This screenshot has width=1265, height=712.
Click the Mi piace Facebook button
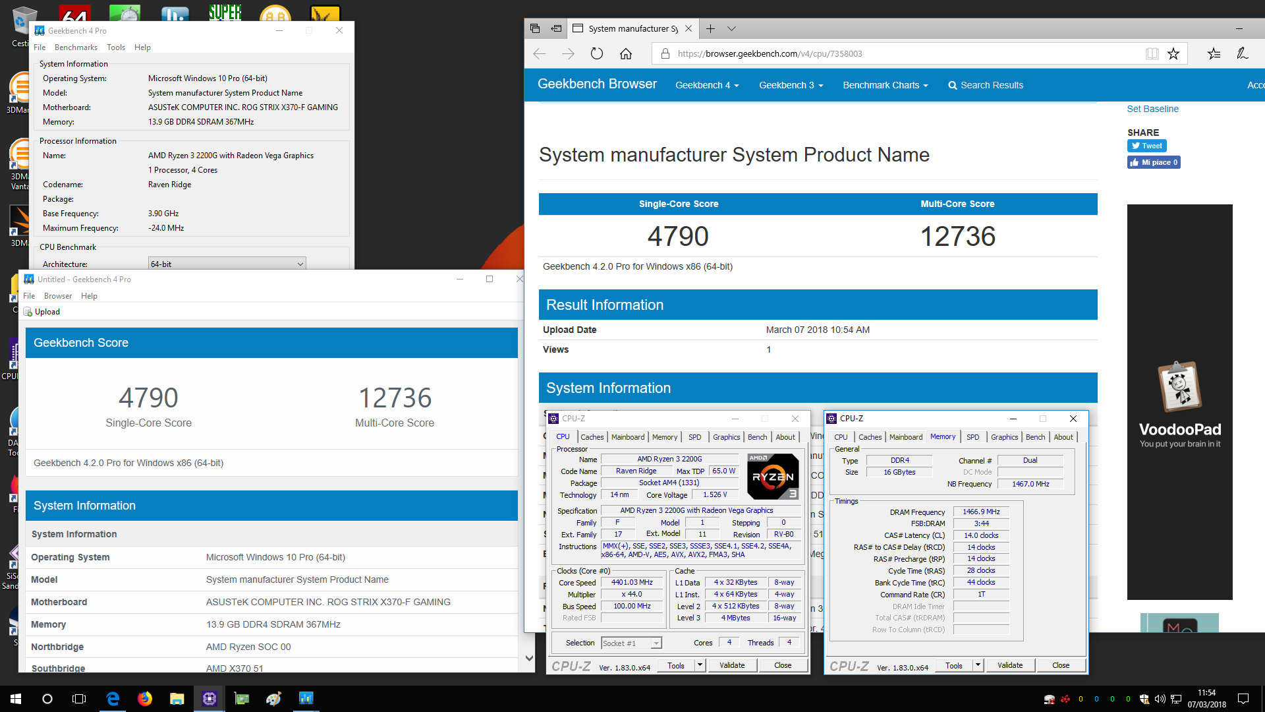coord(1154,162)
